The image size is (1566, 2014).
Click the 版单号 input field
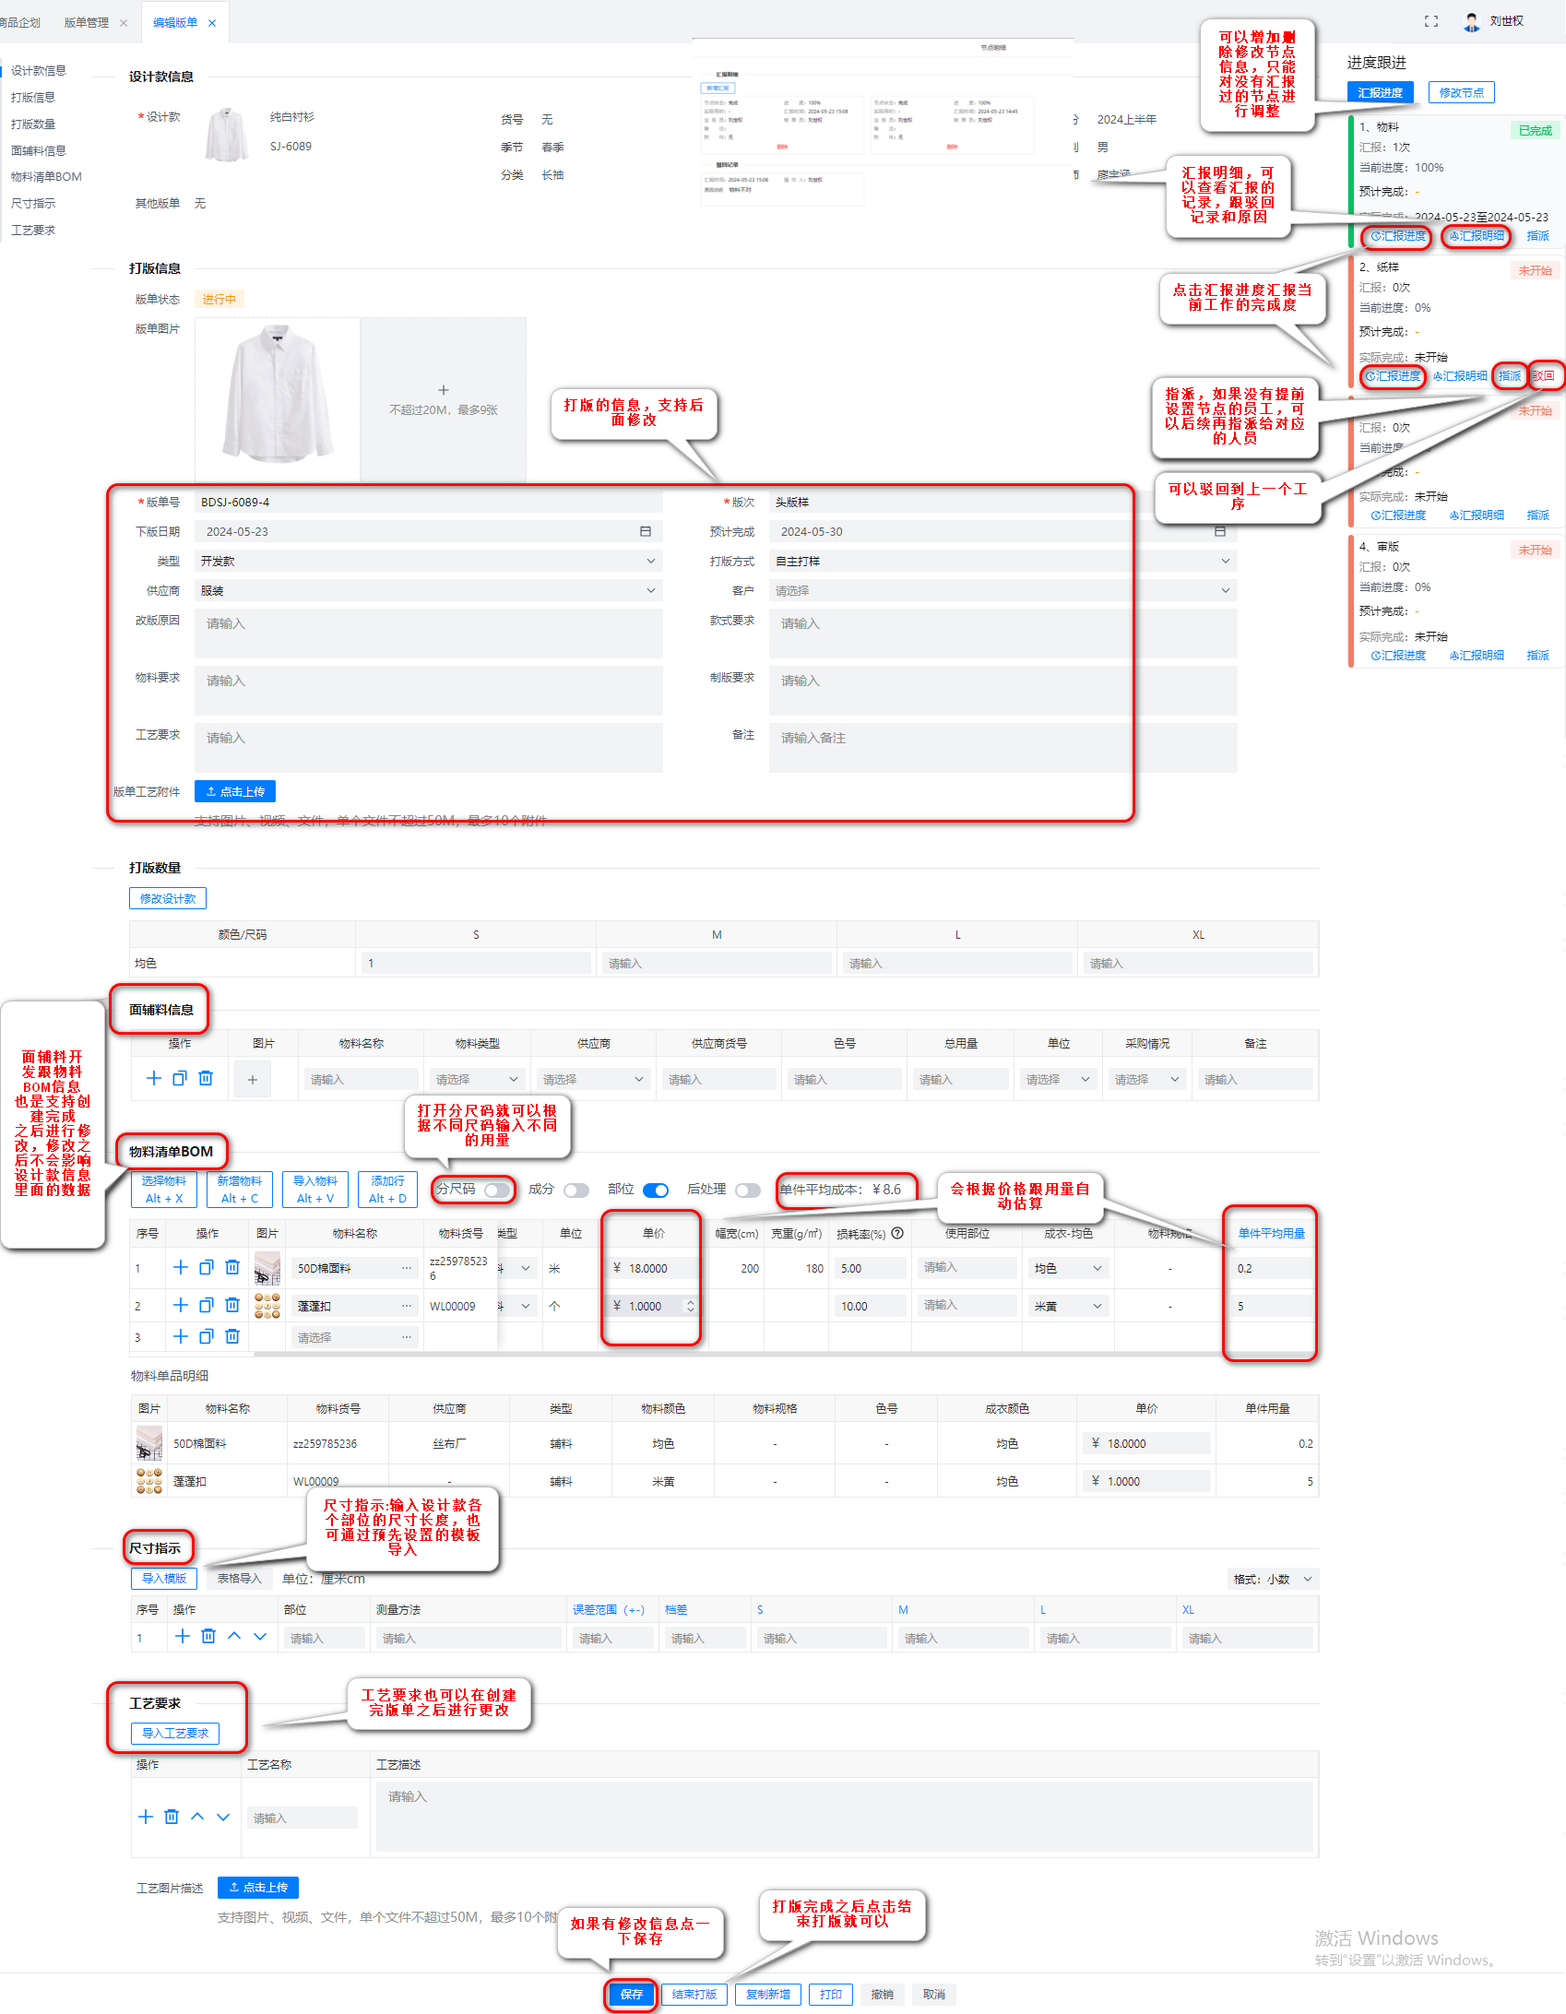pyautogui.click(x=428, y=502)
